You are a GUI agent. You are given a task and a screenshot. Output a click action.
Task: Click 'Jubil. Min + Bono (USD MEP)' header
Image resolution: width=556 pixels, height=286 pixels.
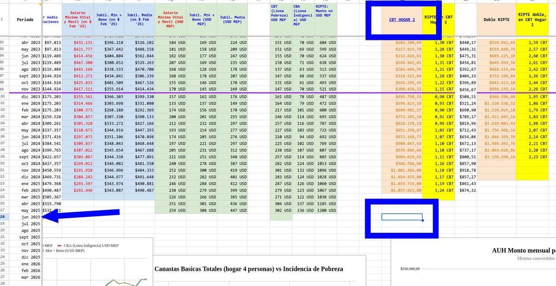202,20
